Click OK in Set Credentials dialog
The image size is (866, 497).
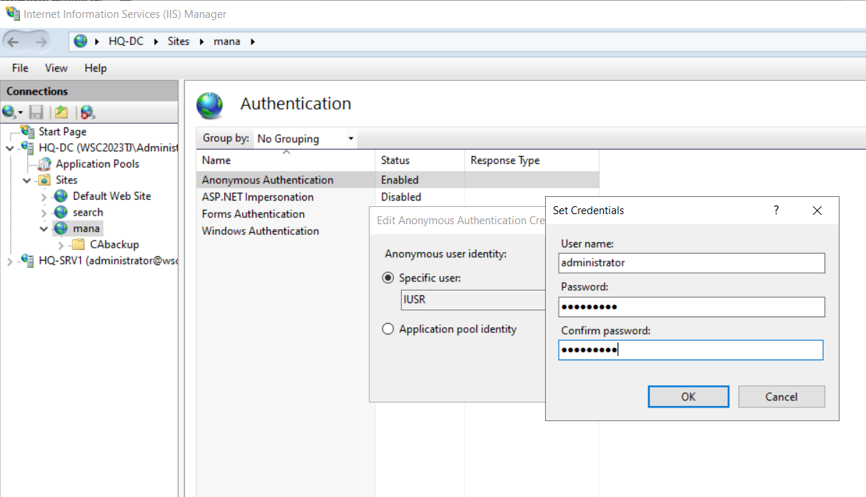pyautogui.click(x=688, y=397)
